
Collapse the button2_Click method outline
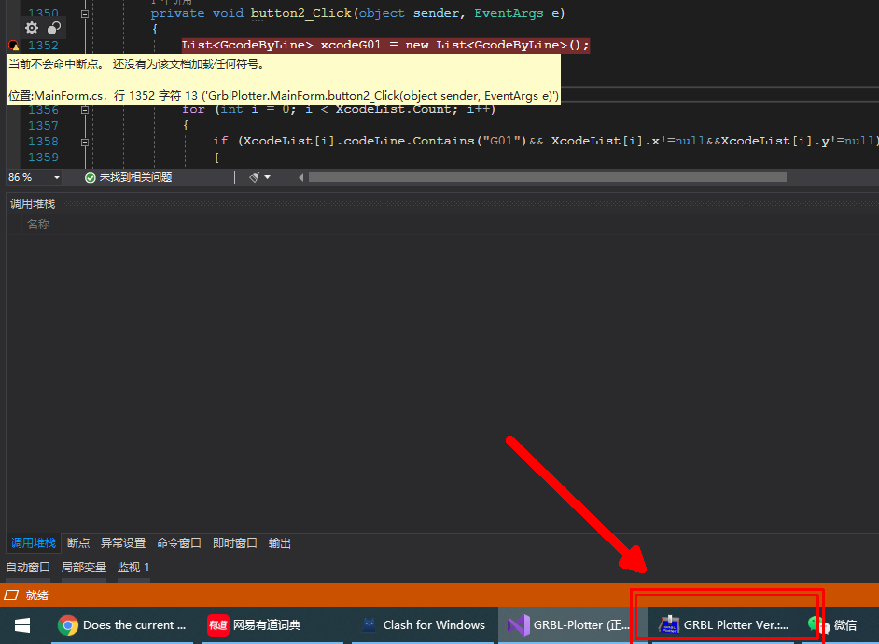(x=85, y=14)
